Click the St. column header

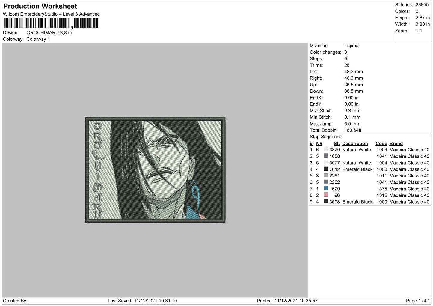point(337,144)
